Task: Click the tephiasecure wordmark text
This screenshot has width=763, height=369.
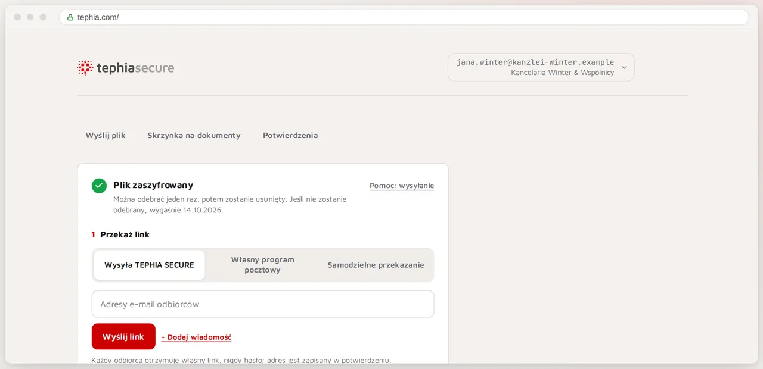Action: 135,68
